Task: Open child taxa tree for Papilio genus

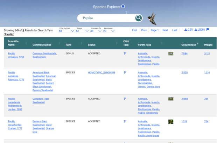Action: pyautogui.click(x=125, y=54)
